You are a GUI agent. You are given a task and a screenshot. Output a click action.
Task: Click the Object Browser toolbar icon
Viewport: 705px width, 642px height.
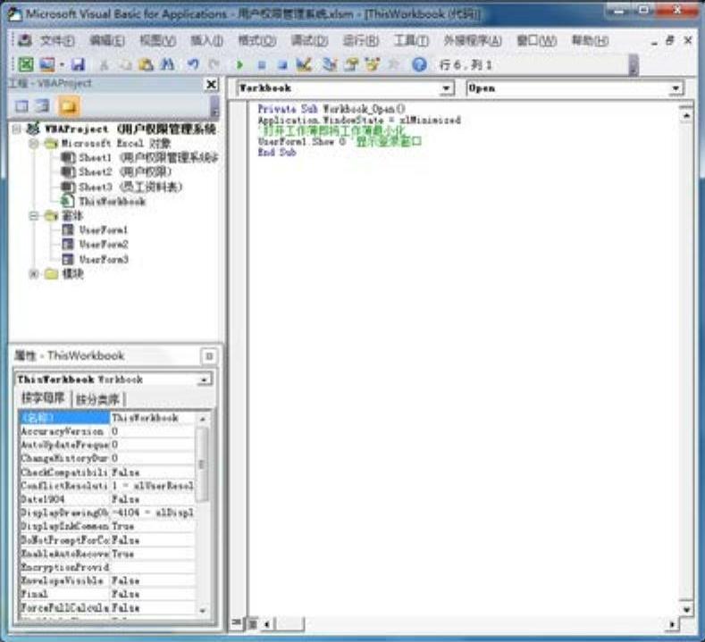click(373, 65)
